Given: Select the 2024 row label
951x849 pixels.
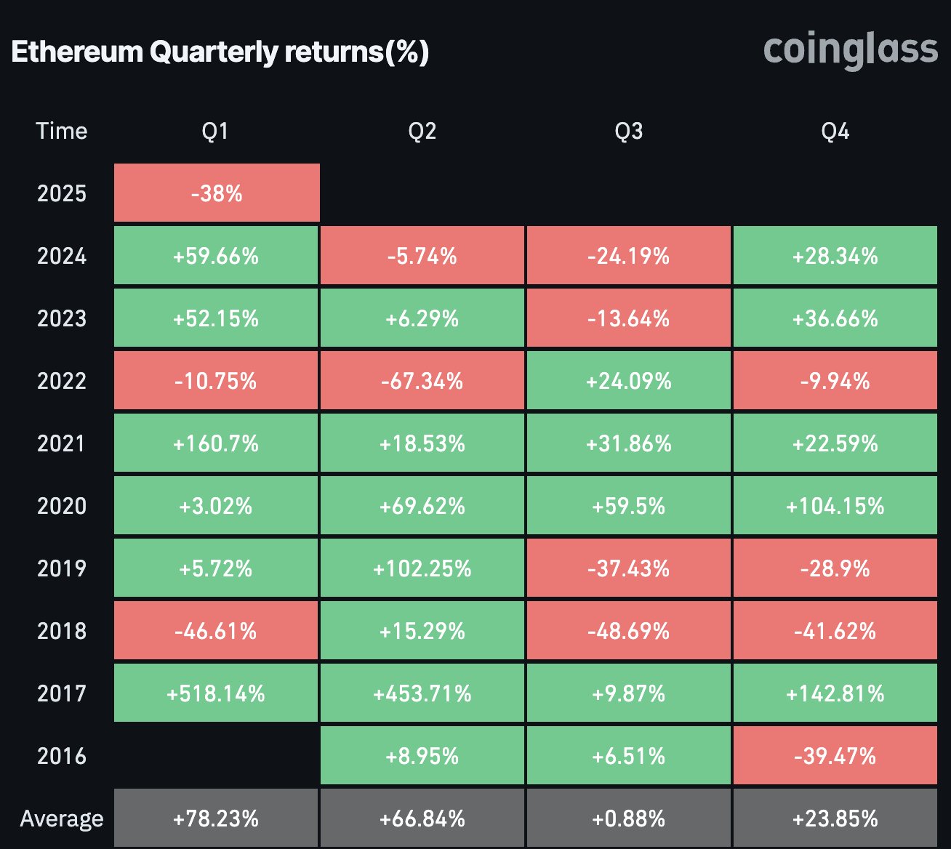Looking at the screenshot, I should (62, 256).
